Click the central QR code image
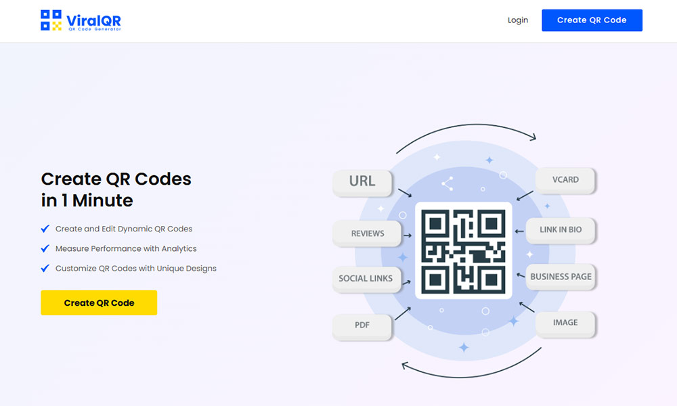Screen dimensions: 677x406 [x=463, y=250]
